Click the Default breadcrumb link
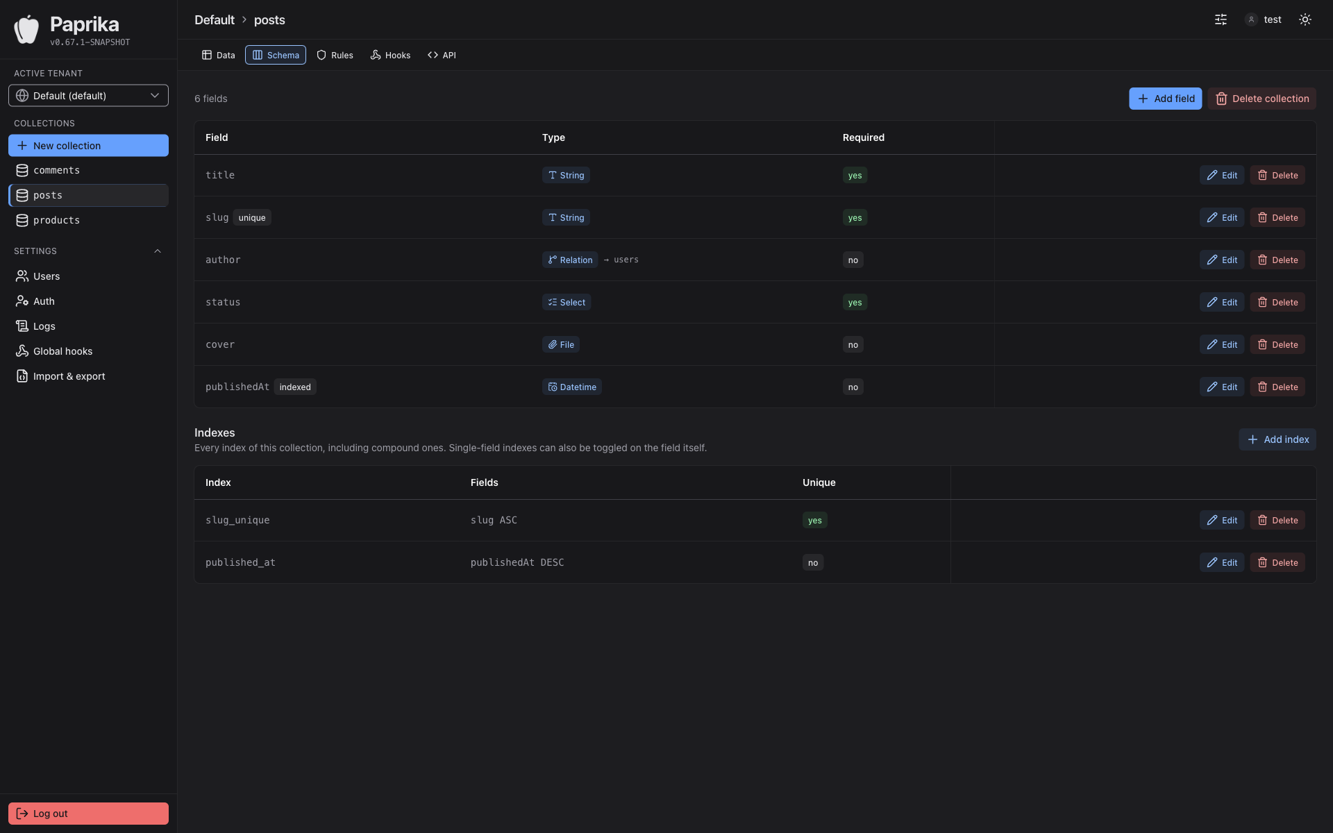 (x=215, y=20)
